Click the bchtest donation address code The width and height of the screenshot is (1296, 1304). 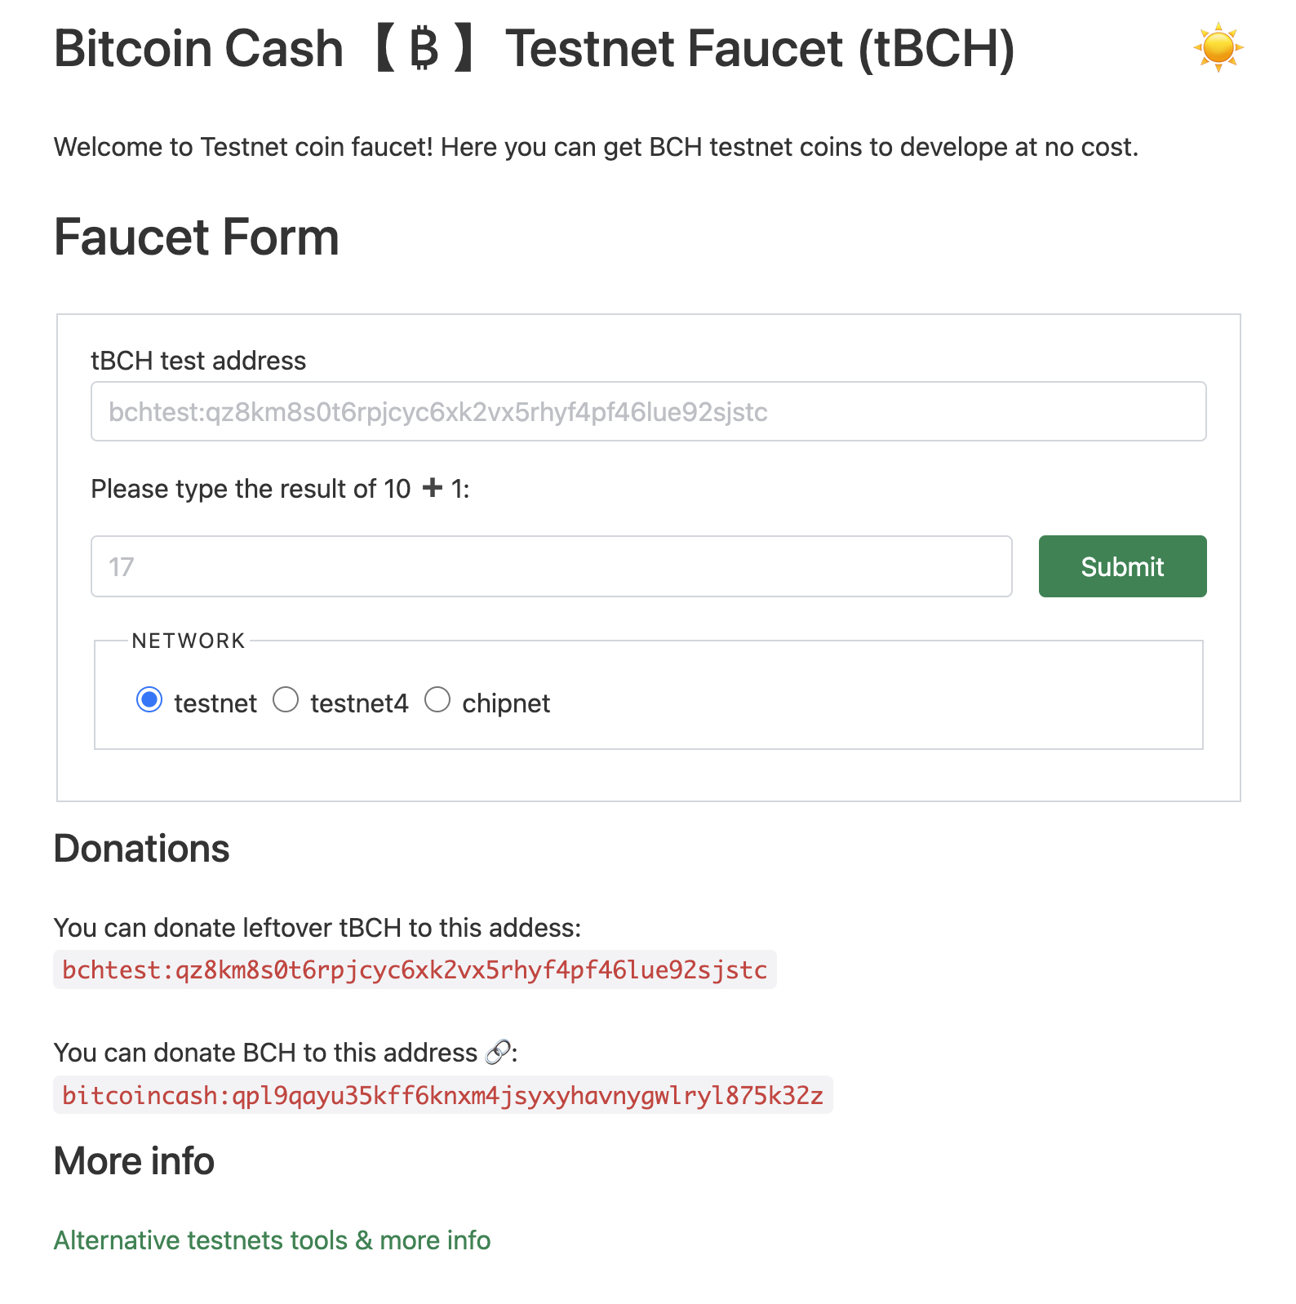415,969
